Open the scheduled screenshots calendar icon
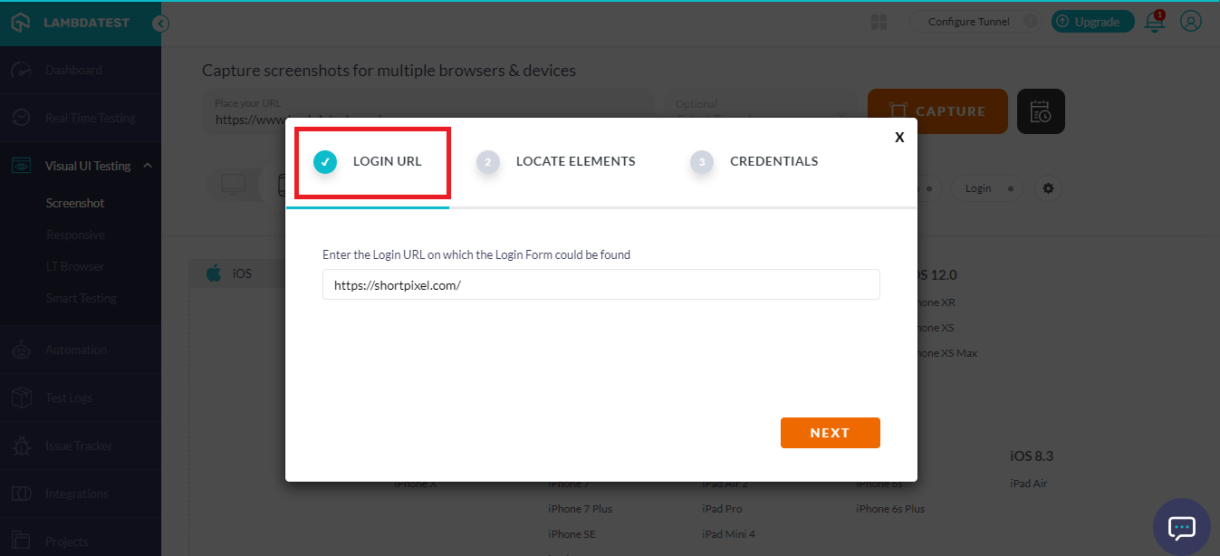 (1041, 111)
